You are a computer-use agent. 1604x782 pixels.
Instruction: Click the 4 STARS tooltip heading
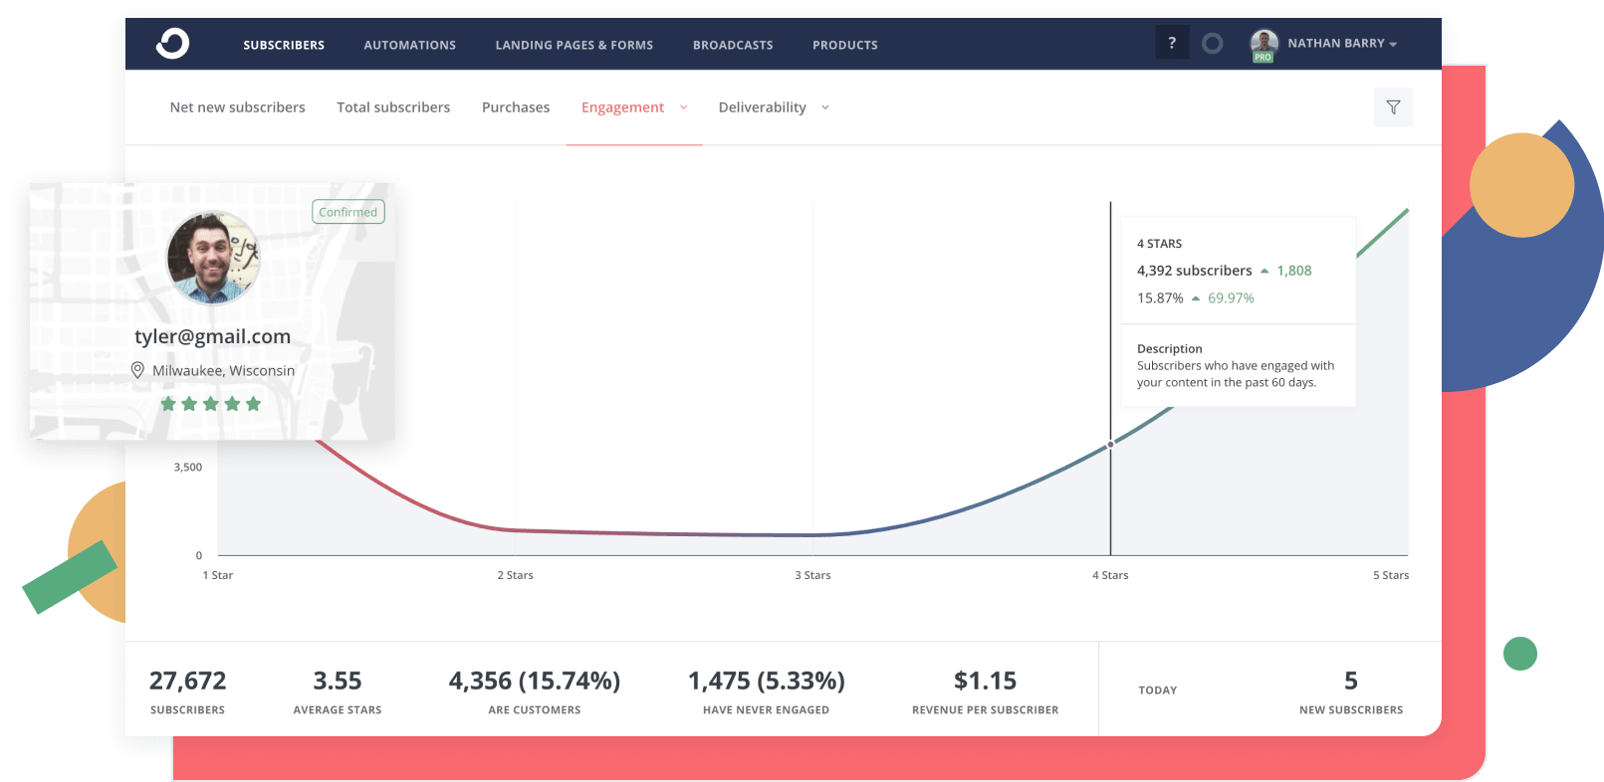point(1159,244)
